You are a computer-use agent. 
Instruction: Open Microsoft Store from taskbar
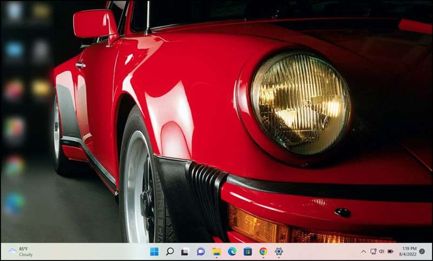(247, 251)
